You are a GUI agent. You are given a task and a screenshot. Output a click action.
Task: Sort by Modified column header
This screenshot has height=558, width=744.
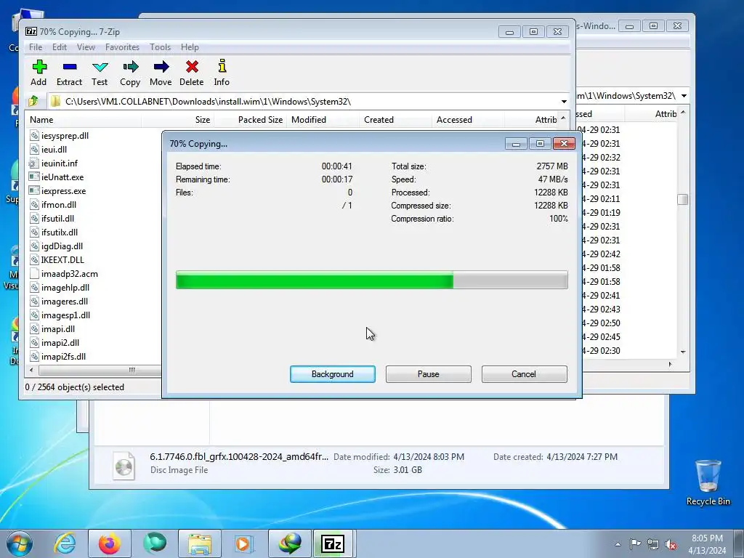coord(323,120)
